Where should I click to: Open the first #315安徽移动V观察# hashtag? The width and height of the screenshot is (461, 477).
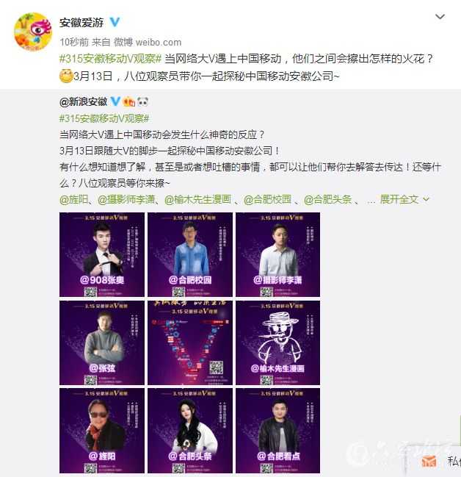tap(110, 59)
